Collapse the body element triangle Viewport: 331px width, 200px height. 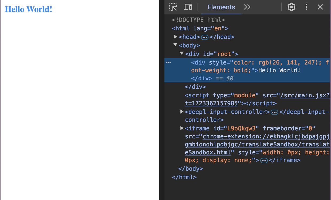pyautogui.click(x=175, y=45)
